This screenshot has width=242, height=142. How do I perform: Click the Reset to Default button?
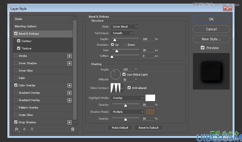148,128
